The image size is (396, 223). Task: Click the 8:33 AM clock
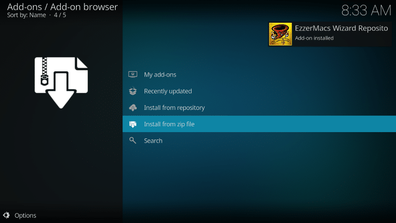click(365, 10)
